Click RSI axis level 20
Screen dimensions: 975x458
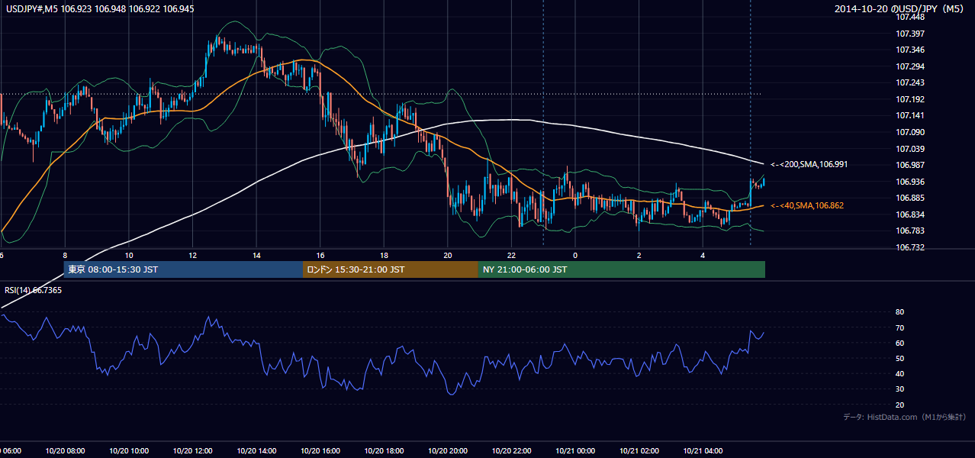(899, 405)
